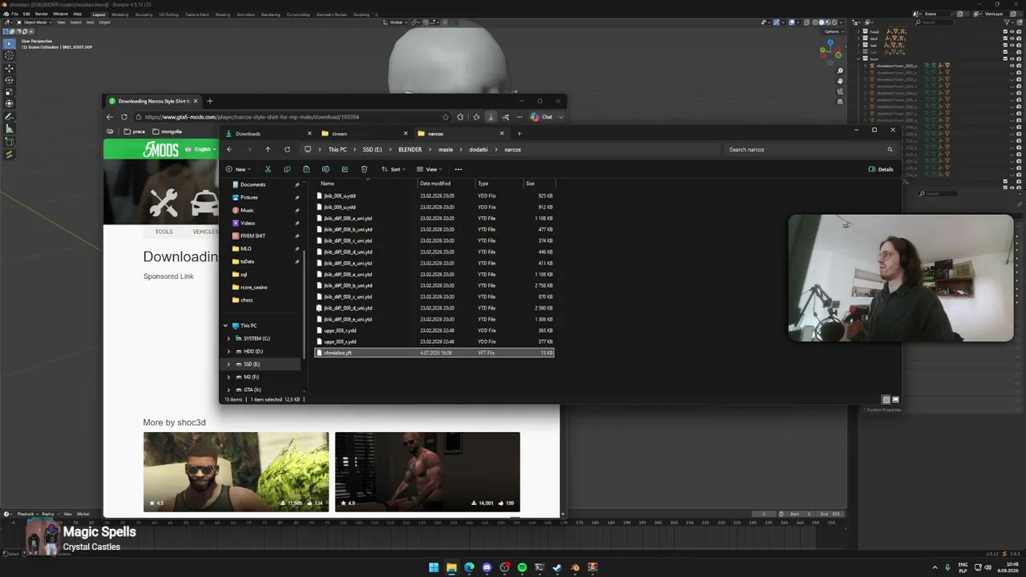The height and width of the screenshot is (577, 1026).
Task: Refresh the File Explorer folder view
Action: click(x=287, y=149)
